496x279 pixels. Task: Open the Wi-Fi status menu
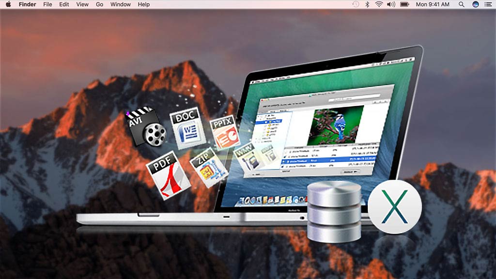pos(379,4)
